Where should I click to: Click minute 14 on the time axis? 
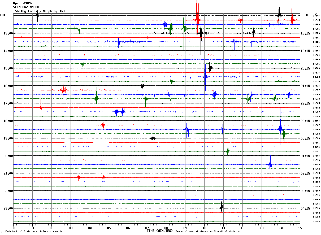[x=281, y=228]
